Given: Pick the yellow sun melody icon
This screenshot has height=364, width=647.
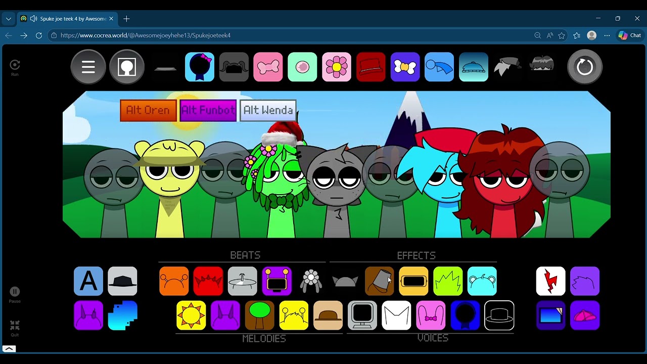Looking at the screenshot, I should pos(191,315).
